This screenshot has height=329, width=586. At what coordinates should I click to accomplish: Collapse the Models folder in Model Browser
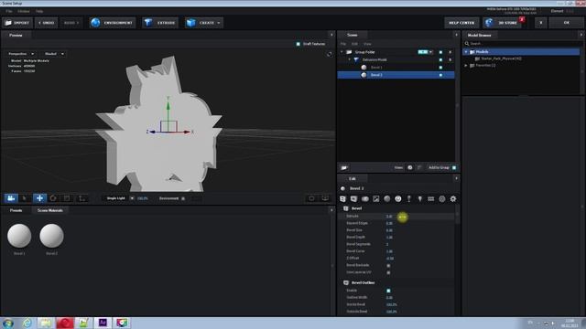[x=466, y=52]
